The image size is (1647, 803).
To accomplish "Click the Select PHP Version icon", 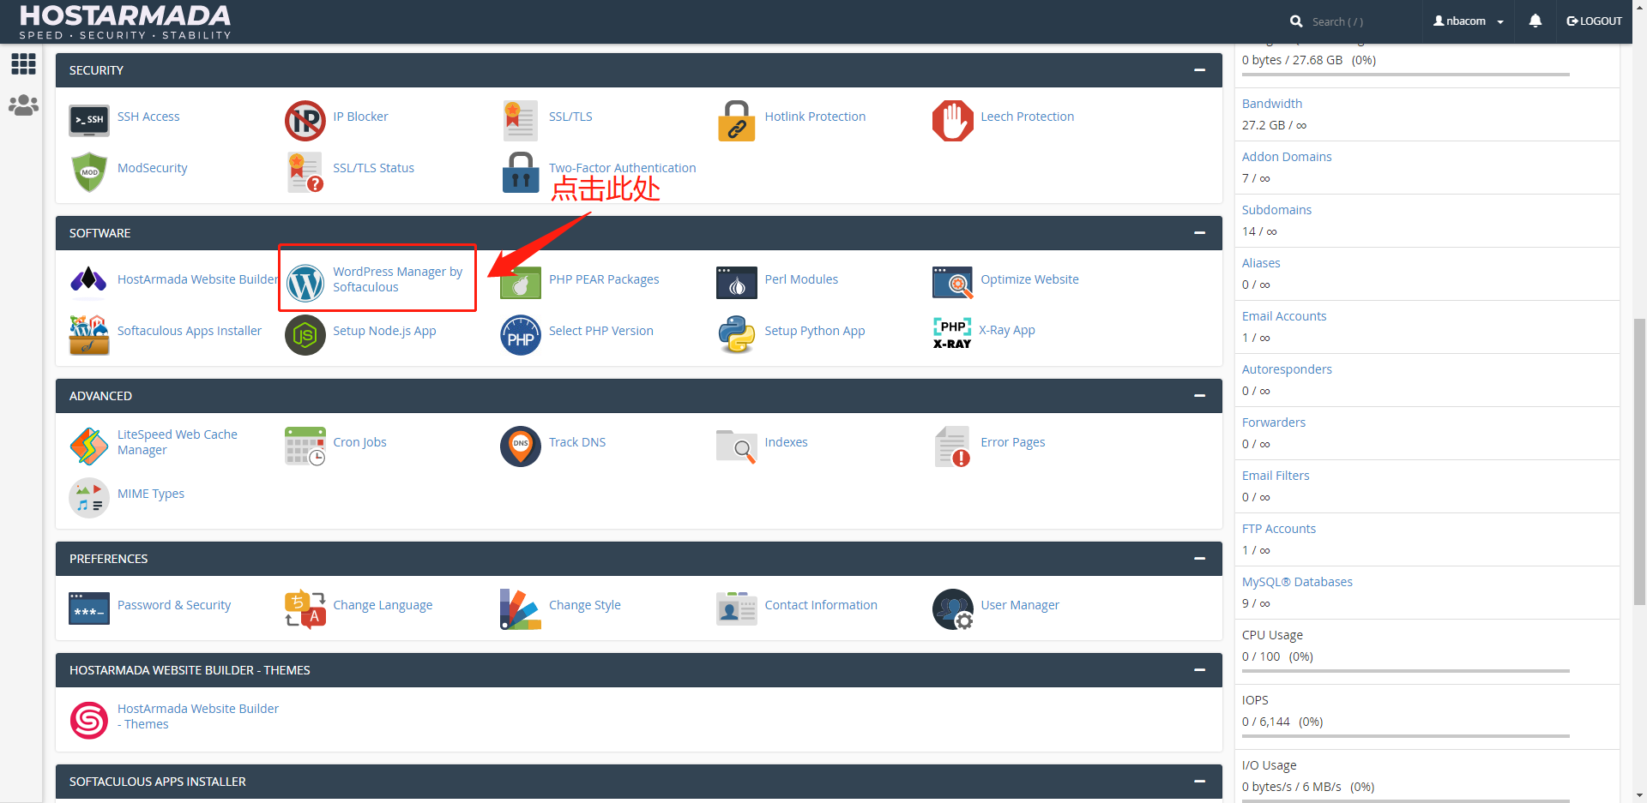I will [521, 334].
